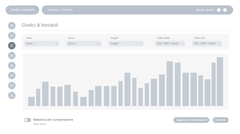Click first circle icon beside Nome utente
The image size is (240, 134).
click(219, 10)
